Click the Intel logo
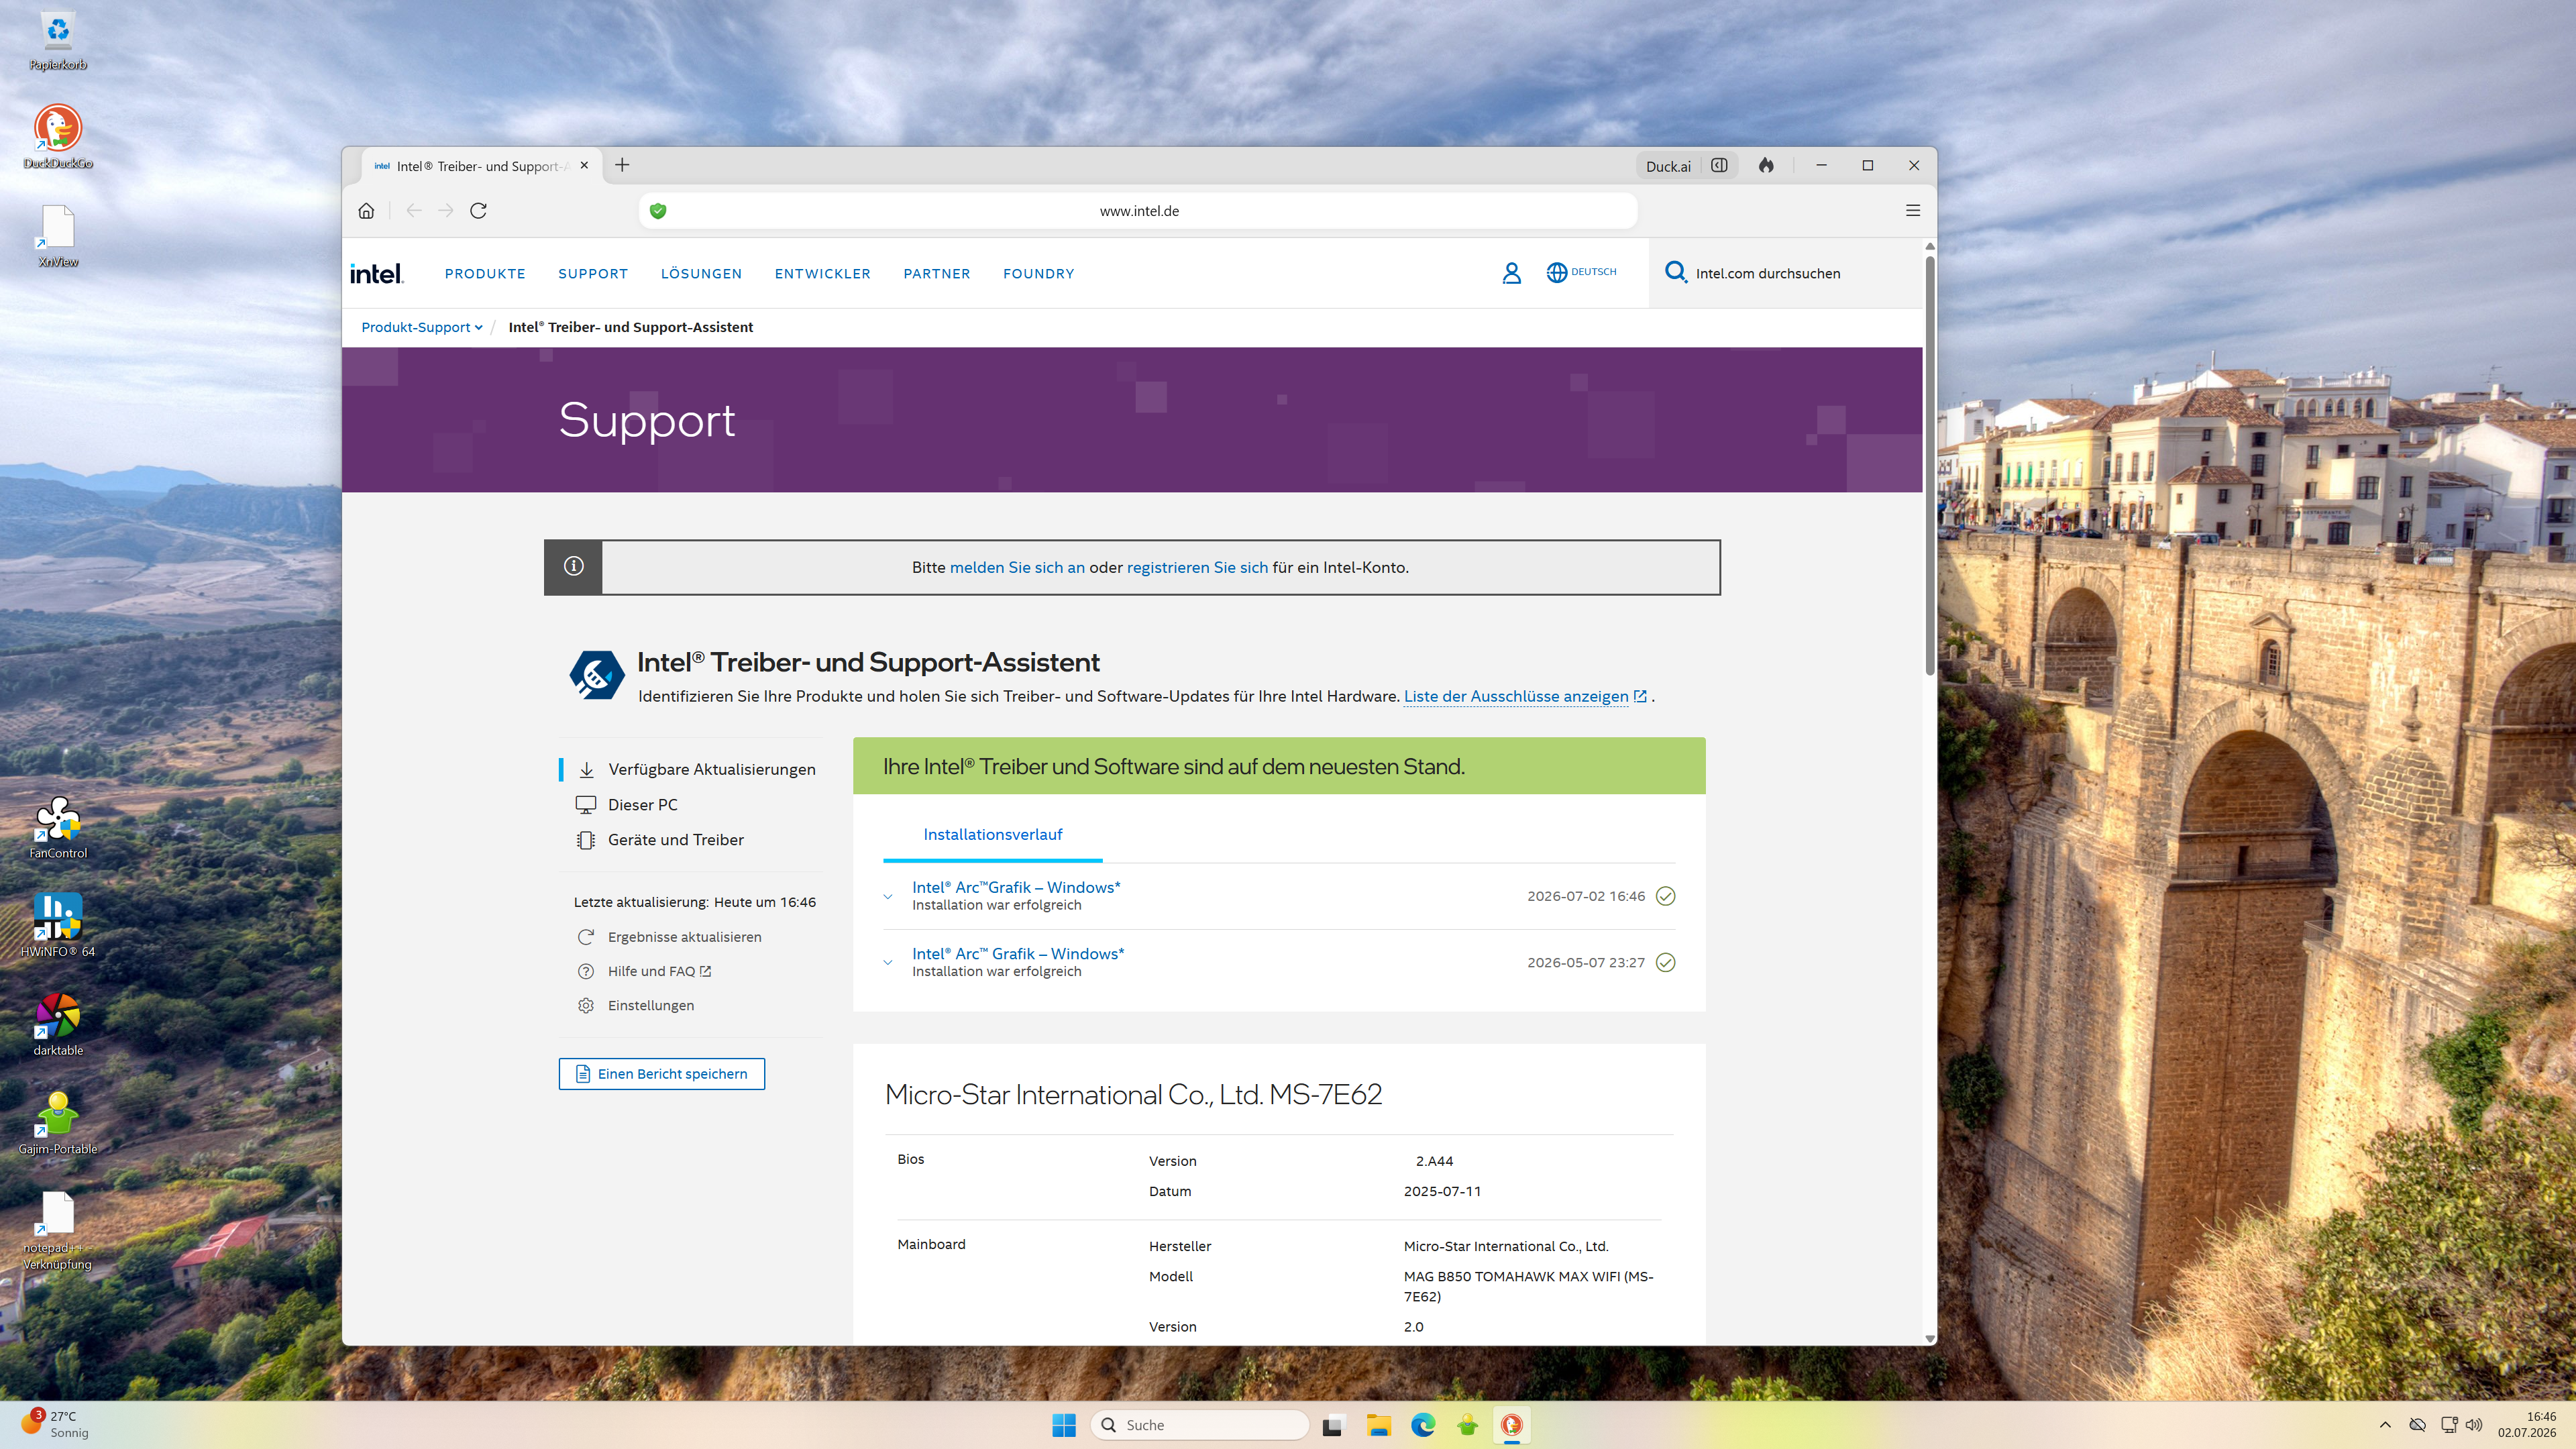The image size is (2576, 1449). 377,274
